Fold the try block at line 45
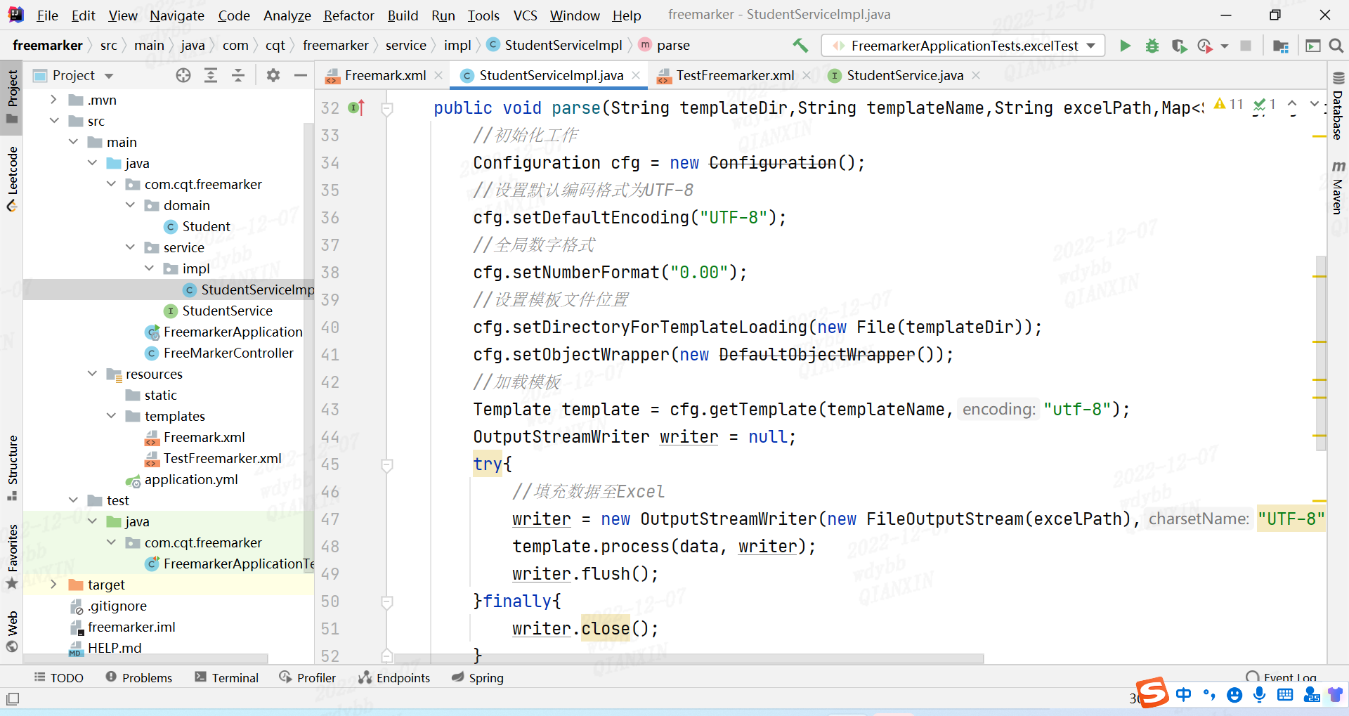Viewport: 1349px width, 716px height. pyautogui.click(x=387, y=464)
